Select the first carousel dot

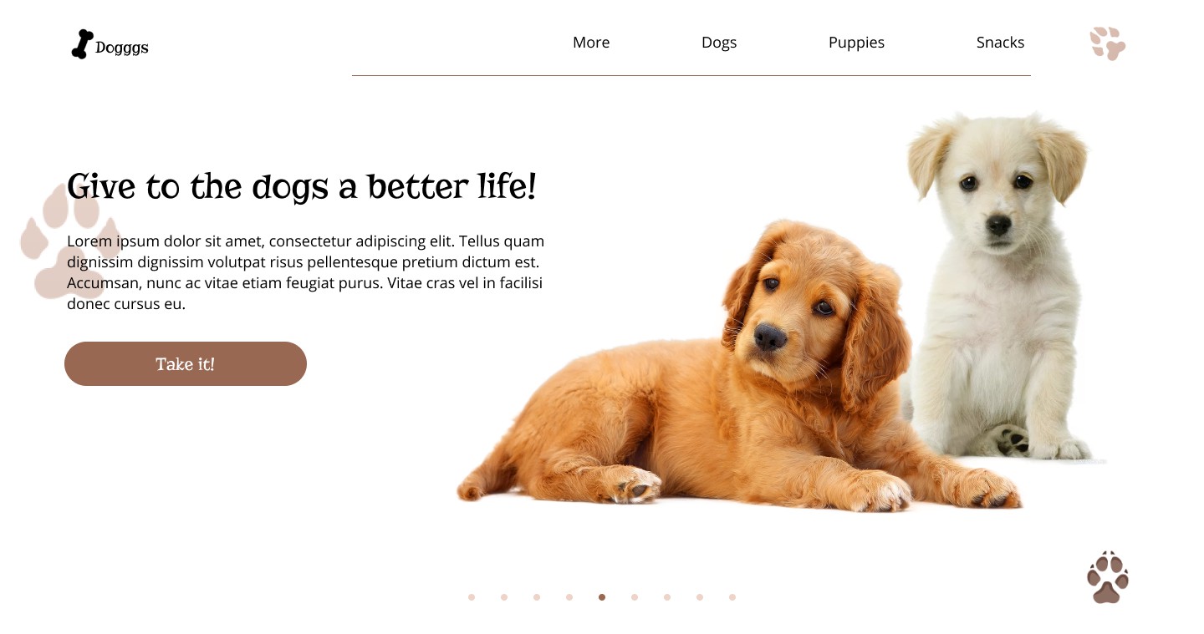(x=472, y=597)
